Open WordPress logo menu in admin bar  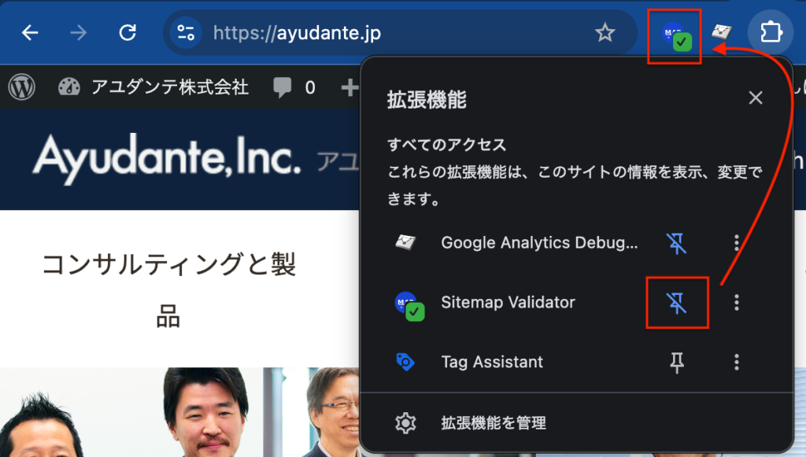click(21, 87)
